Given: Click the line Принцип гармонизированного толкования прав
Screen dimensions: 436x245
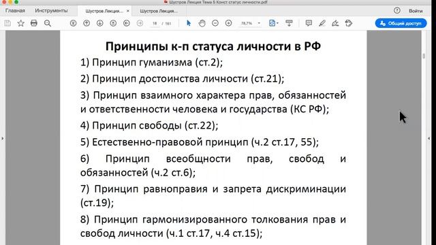Looking at the screenshot, I should click(x=213, y=219).
